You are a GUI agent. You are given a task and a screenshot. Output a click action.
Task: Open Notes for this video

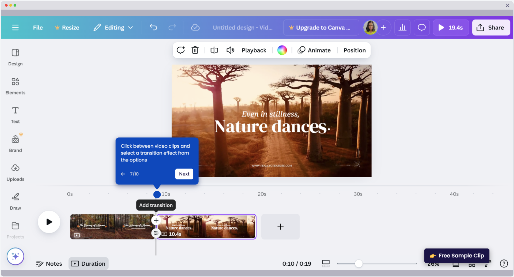click(x=49, y=263)
